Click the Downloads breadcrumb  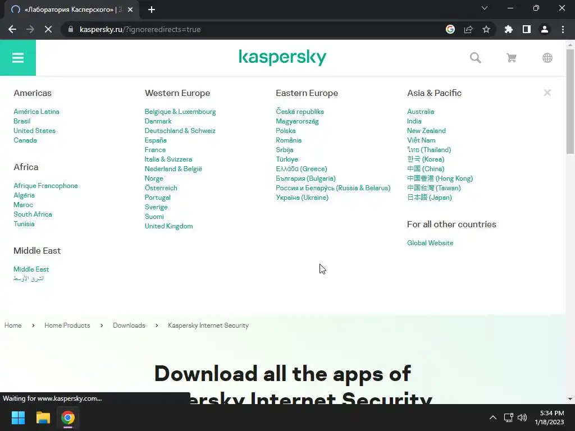pyautogui.click(x=129, y=325)
